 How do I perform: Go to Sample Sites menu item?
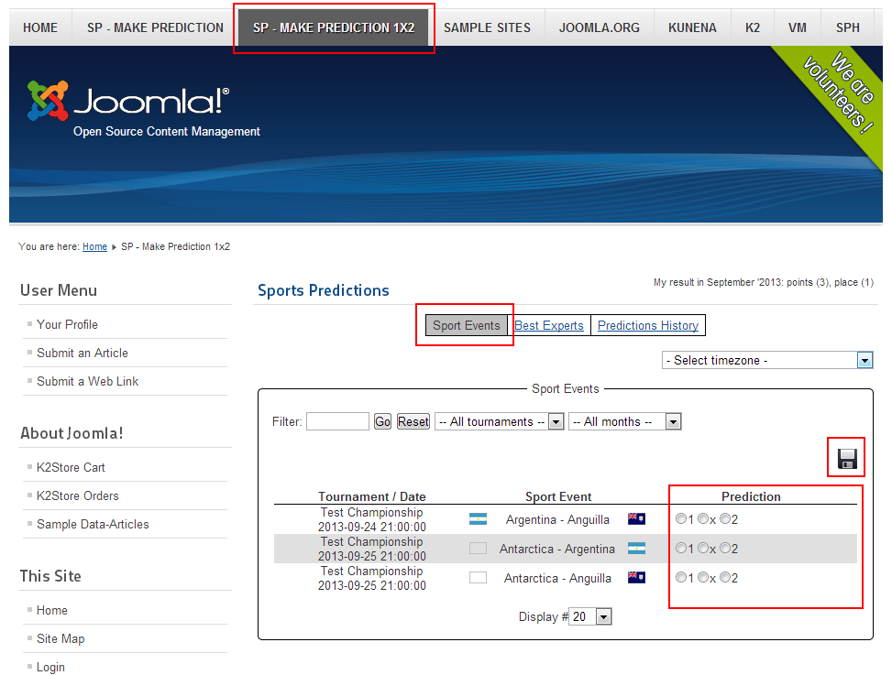pos(487,27)
